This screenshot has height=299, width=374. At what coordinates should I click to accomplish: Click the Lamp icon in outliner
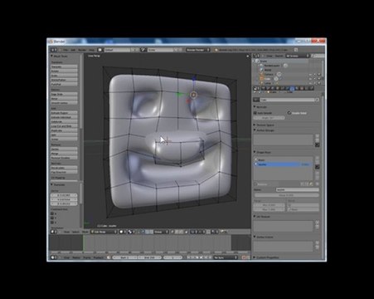tap(261, 83)
